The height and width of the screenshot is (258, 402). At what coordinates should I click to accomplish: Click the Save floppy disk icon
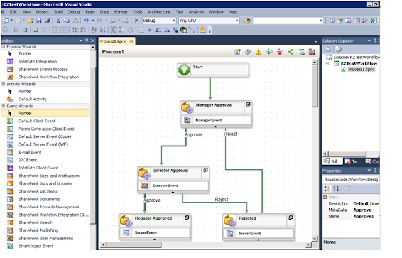click(x=39, y=21)
